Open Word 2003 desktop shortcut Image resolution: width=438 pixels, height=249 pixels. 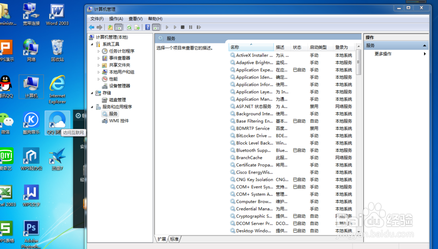click(x=57, y=14)
